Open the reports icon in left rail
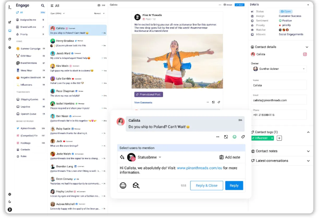 10,39
